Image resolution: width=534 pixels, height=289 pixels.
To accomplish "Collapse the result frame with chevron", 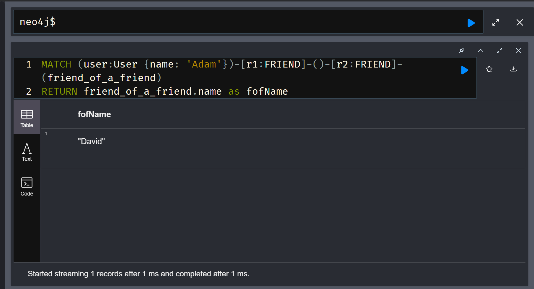I will pos(481,50).
